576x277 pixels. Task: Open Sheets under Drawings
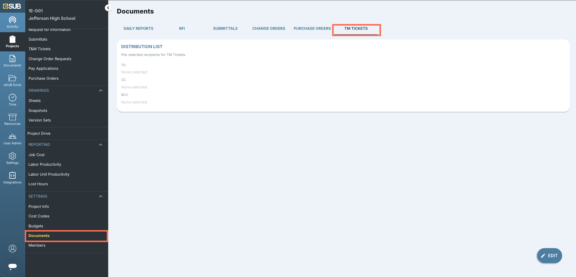point(34,101)
